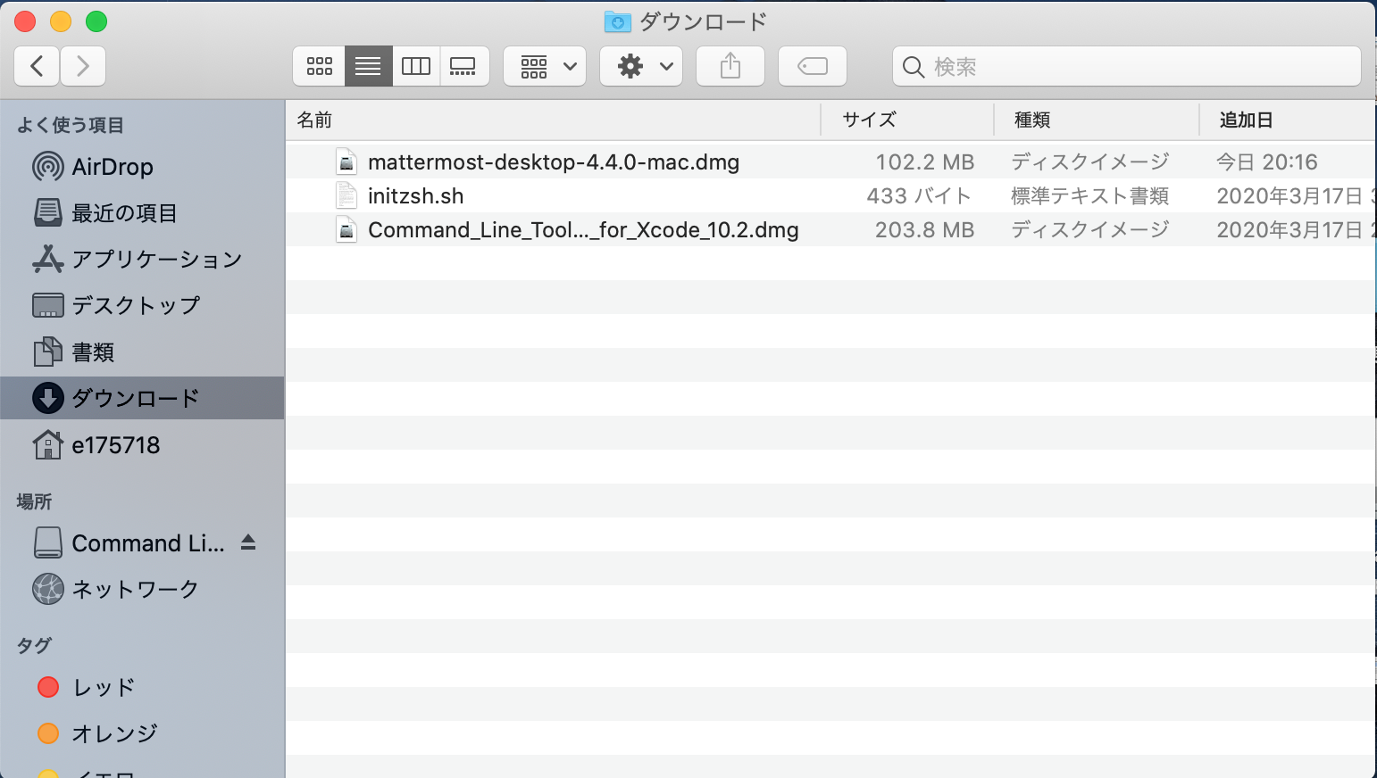Open デスクトップ in the sidebar
This screenshot has height=778, width=1377.
tap(136, 306)
